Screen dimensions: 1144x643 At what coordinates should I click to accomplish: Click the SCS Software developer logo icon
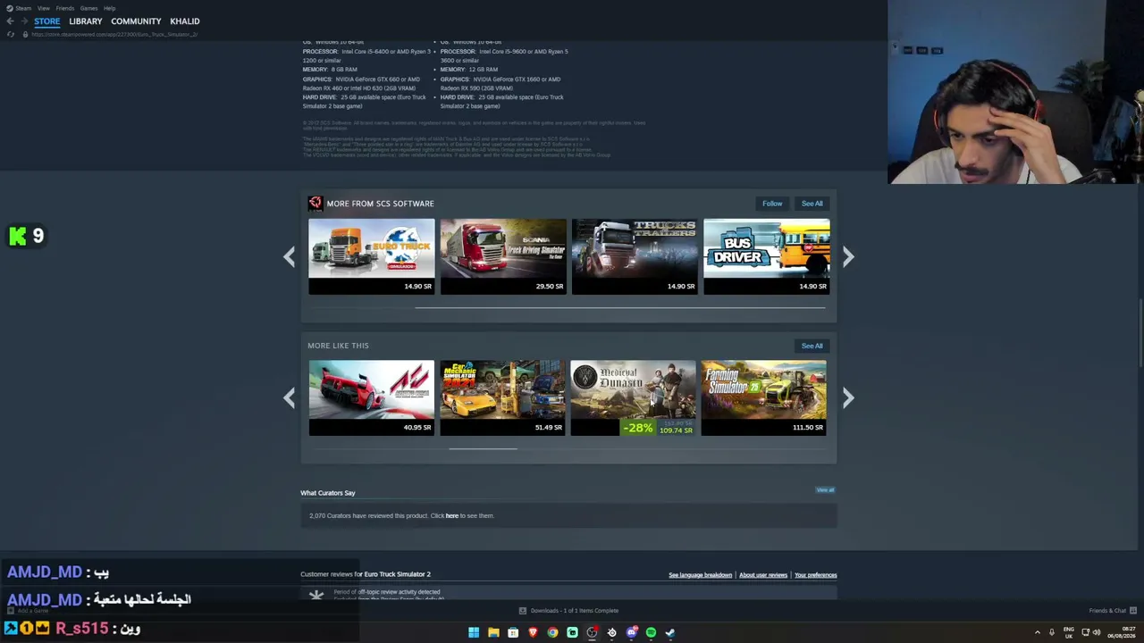pos(315,204)
